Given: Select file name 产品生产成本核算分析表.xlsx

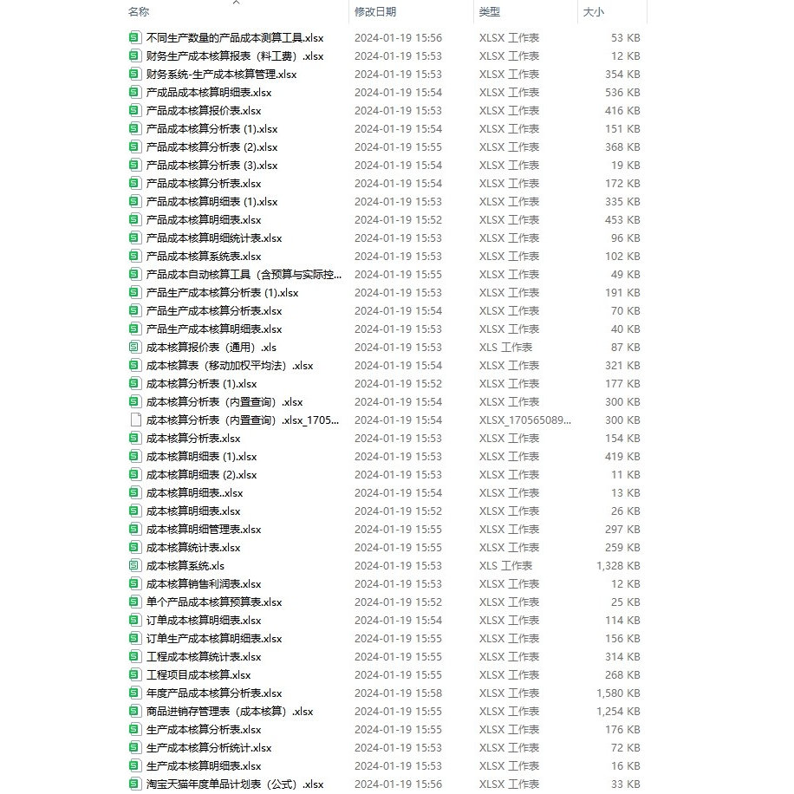Looking at the screenshot, I should (214, 310).
